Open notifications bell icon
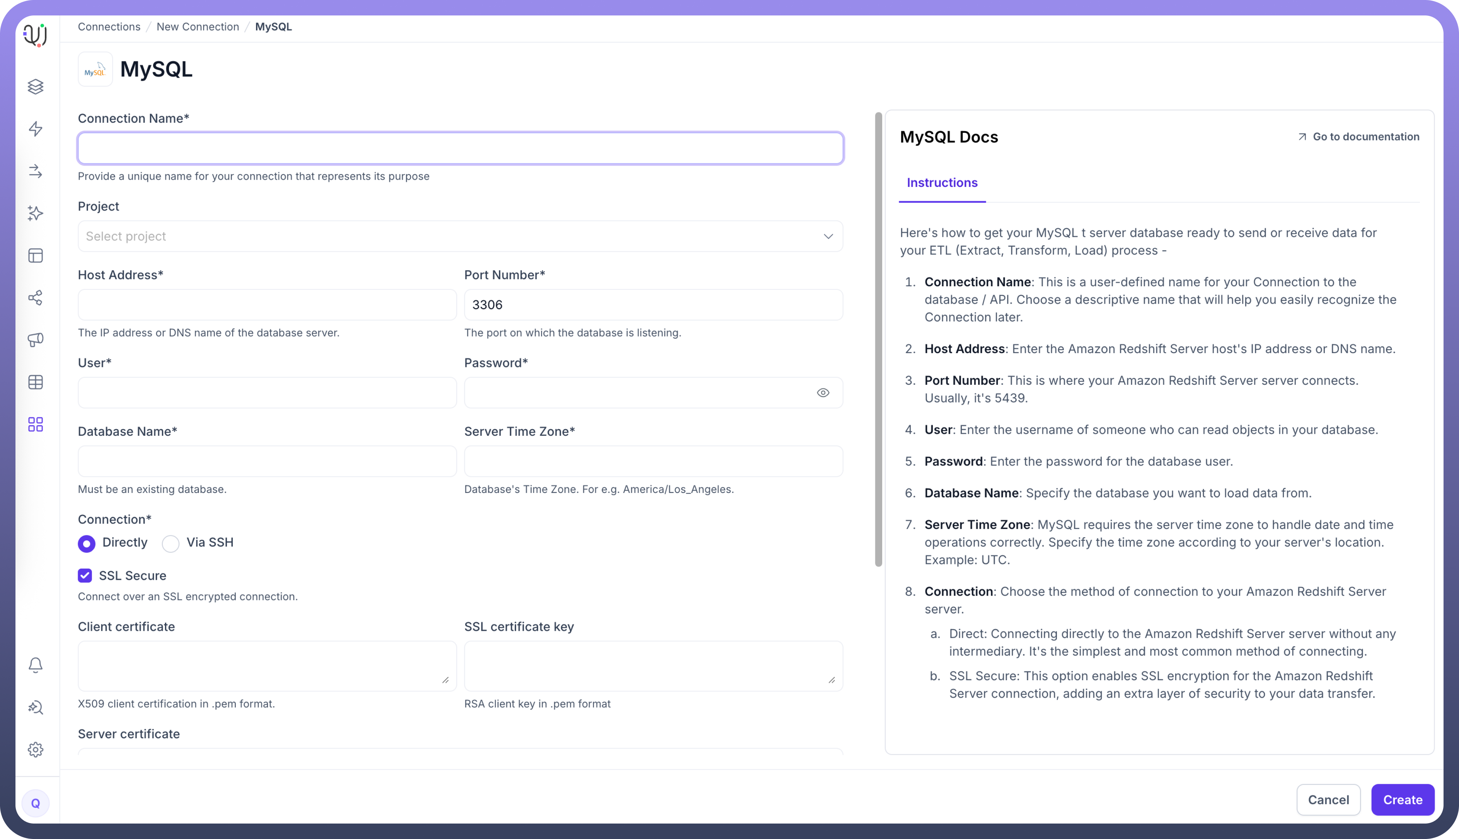1459x839 pixels. click(36, 665)
